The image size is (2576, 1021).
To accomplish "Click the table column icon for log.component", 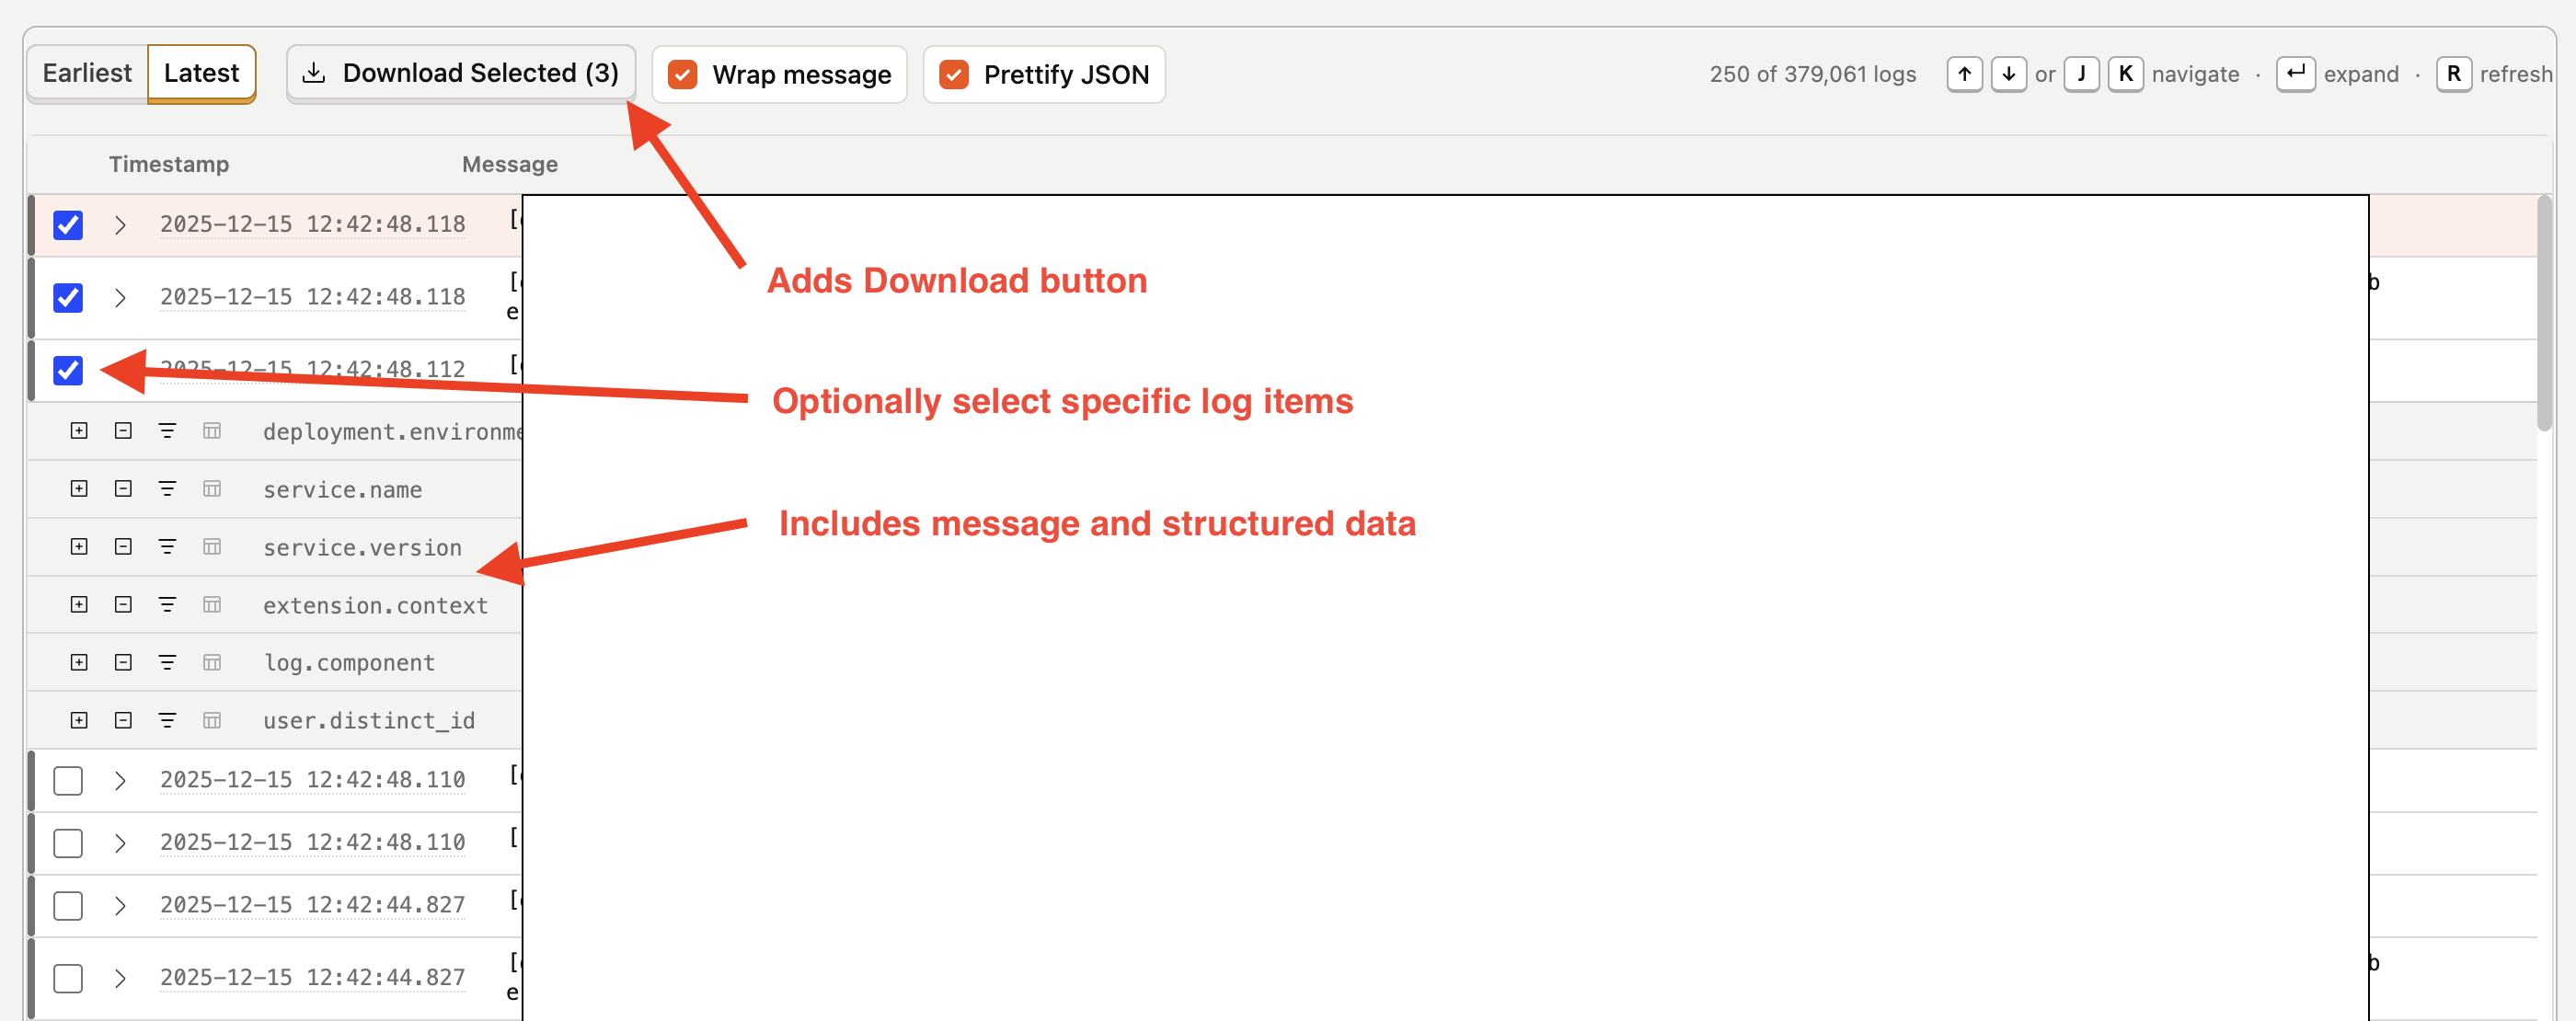I will click(x=212, y=663).
